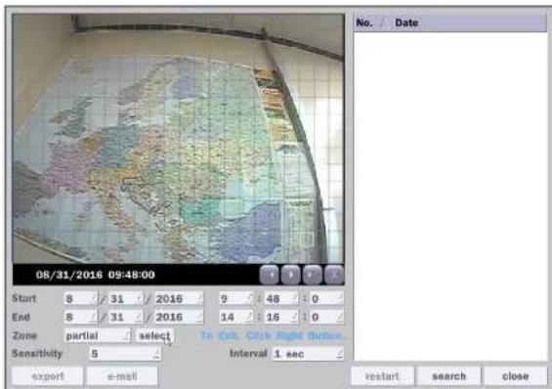Open the End year field showing 2016
552x389 pixels.
[179, 317]
